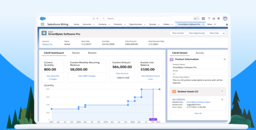Click the Added to draft label

pyautogui.click(x=123, y=78)
